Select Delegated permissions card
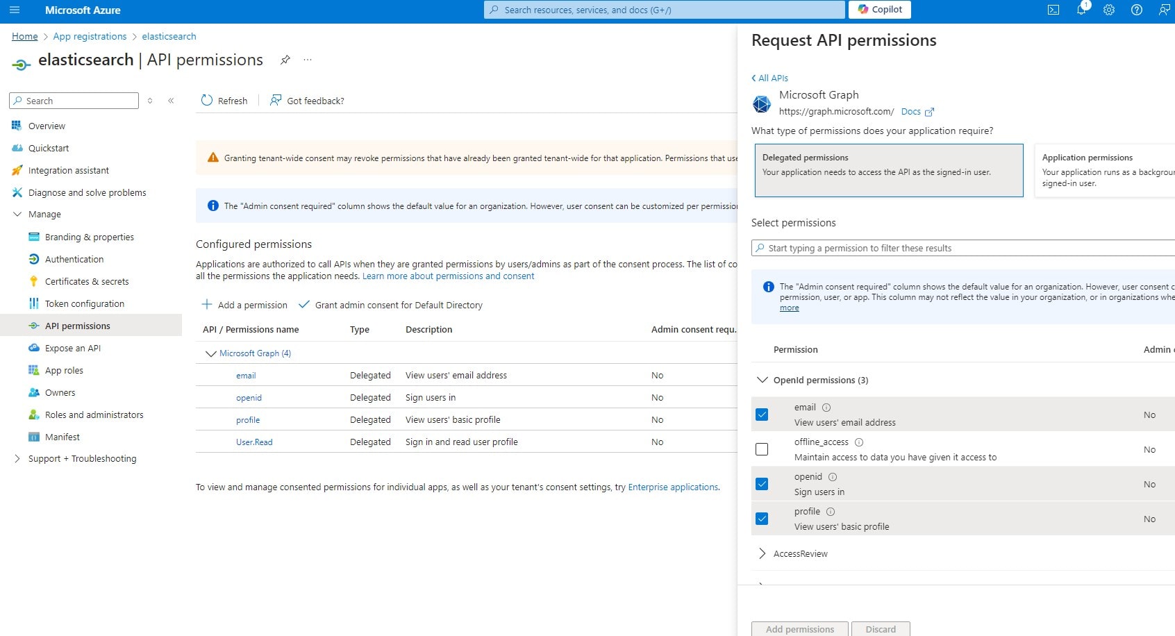Image resolution: width=1175 pixels, height=636 pixels. (x=889, y=170)
